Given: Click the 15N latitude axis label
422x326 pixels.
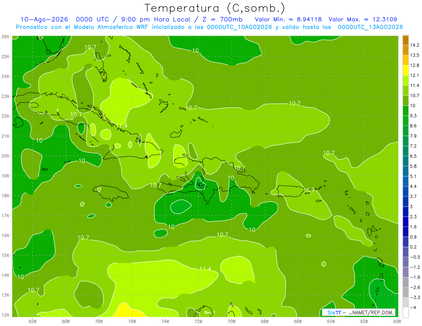Looking at the screenshot, I should tap(5, 255).
